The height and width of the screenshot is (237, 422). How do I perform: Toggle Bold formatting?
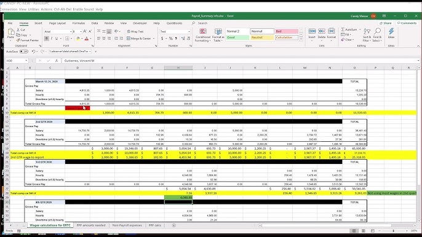point(47,39)
